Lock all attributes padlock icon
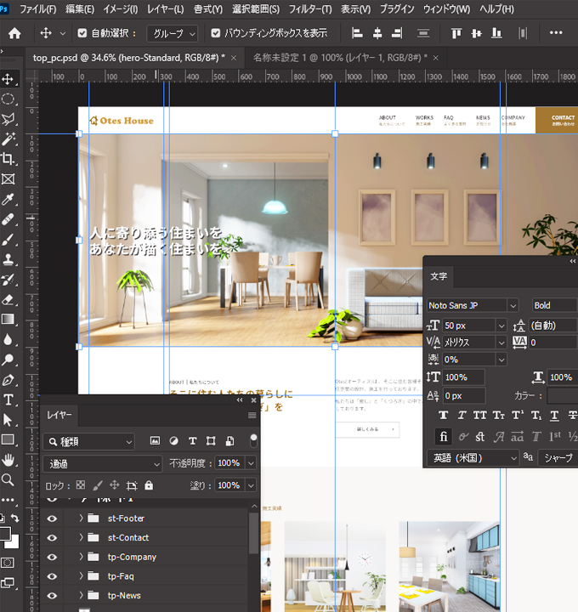 [x=149, y=485]
